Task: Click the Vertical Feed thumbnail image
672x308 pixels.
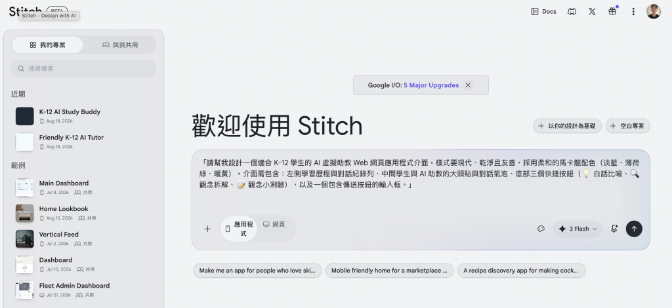Action: (x=25, y=239)
